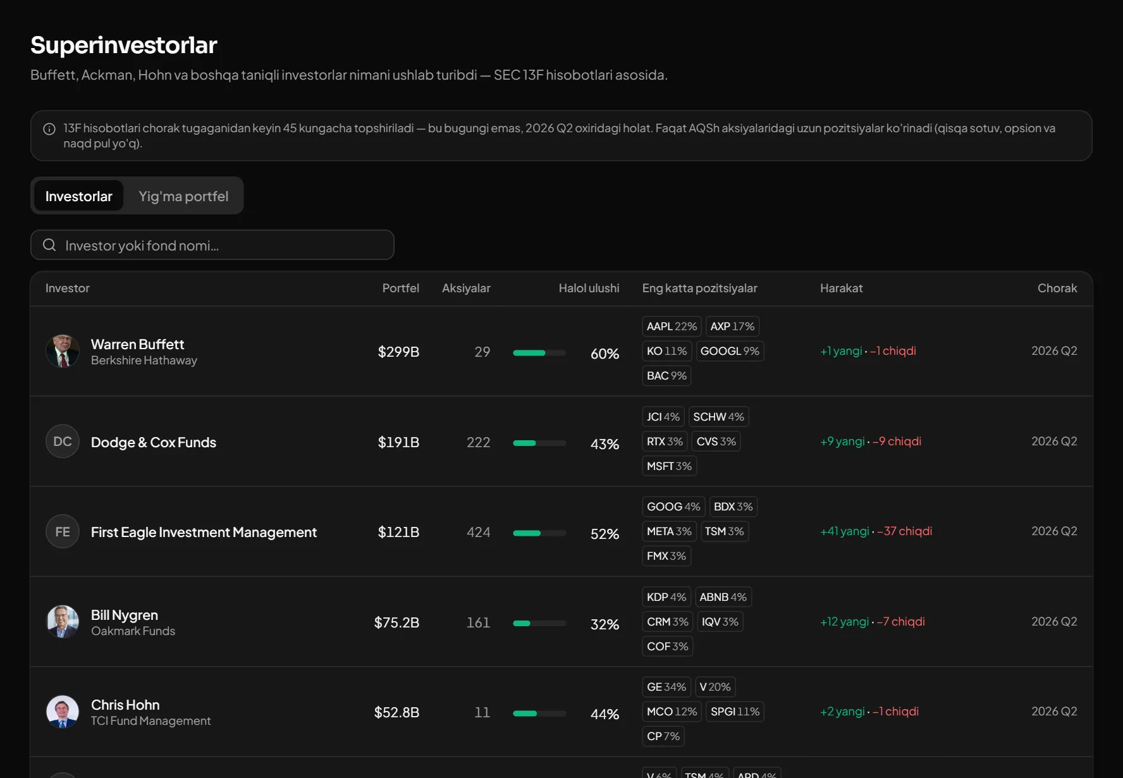
Task: Open Warren Buffett's avatar photo
Action: point(63,351)
